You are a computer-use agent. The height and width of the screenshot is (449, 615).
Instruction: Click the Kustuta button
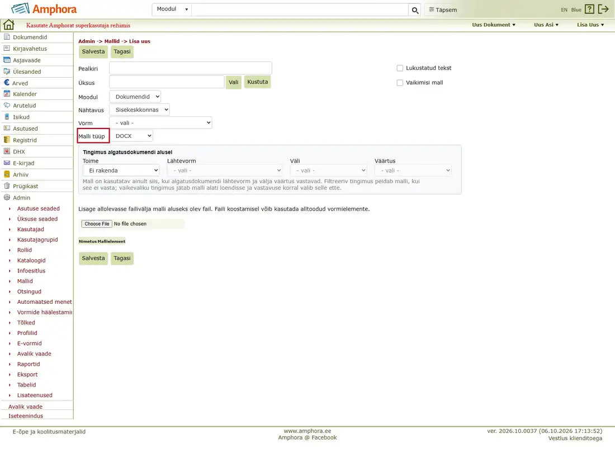(257, 82)
